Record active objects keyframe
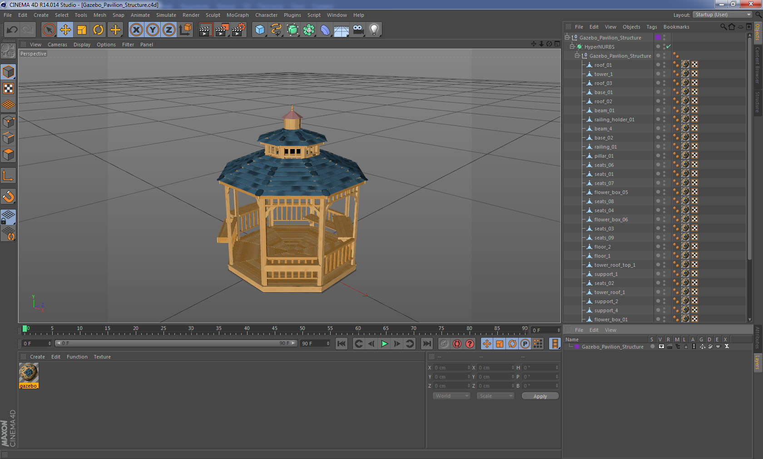763x459 pixels. [444, 344]
